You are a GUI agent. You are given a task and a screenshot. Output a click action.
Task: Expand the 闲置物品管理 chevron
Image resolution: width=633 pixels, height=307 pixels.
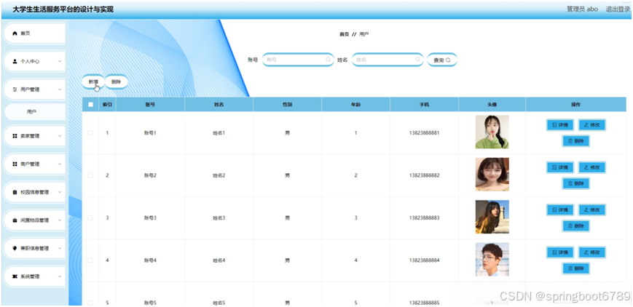(60, 220)
